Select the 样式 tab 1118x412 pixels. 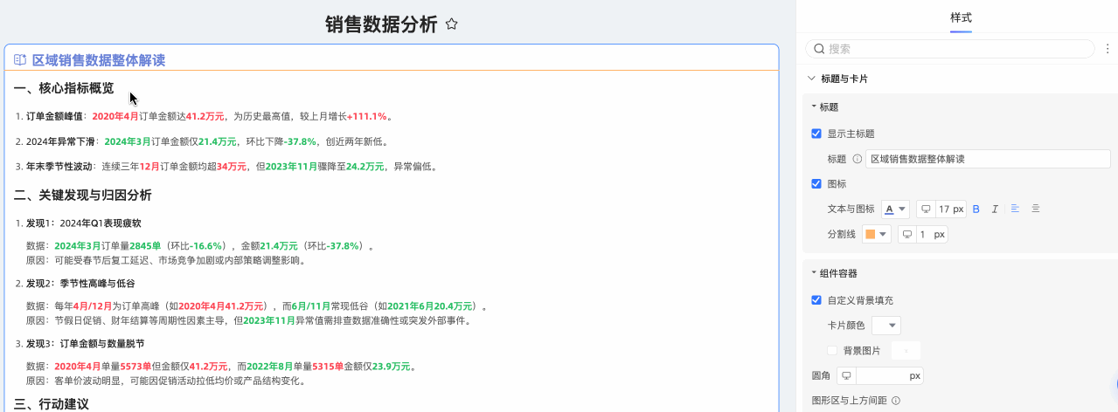tap(961, 17)
